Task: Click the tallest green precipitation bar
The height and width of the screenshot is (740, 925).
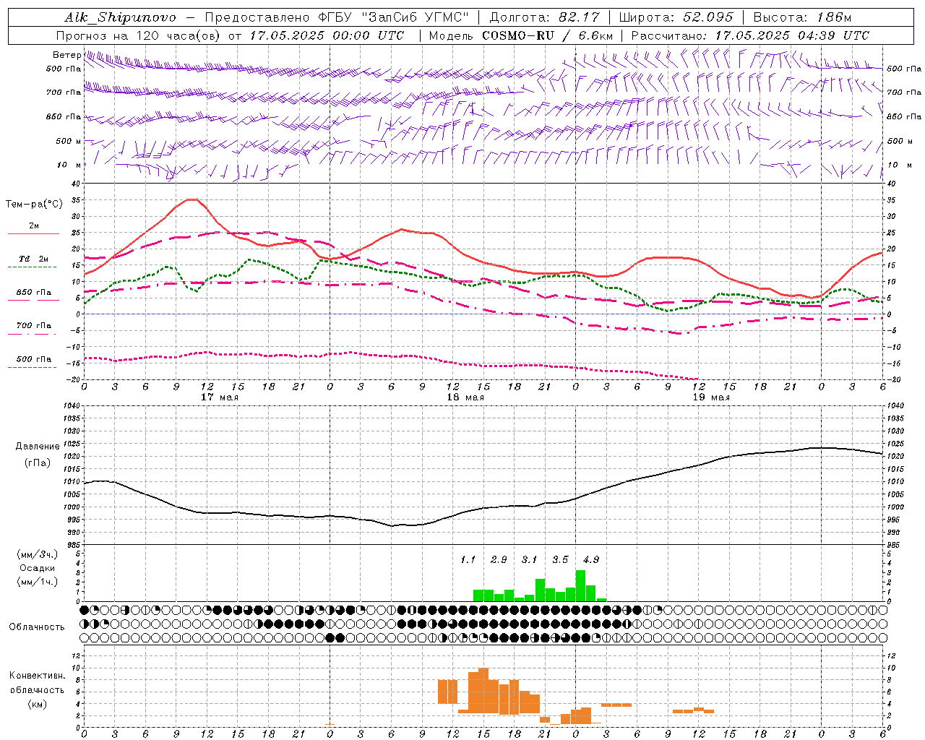Action: (x=580, y=585)
